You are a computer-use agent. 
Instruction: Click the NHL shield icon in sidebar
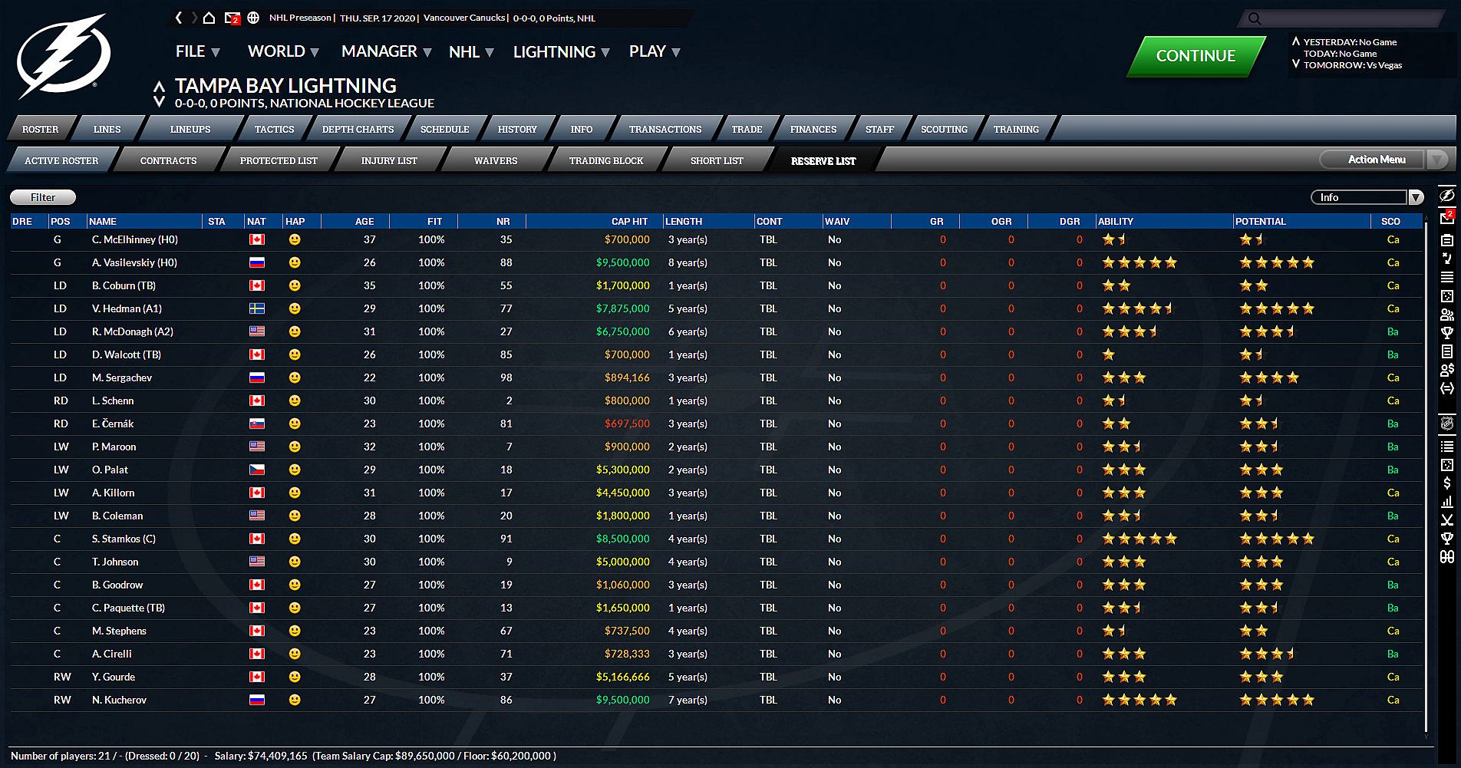(1446, 424)
